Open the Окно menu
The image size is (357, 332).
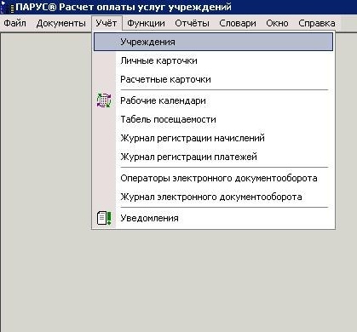click(x=277, y=23)
